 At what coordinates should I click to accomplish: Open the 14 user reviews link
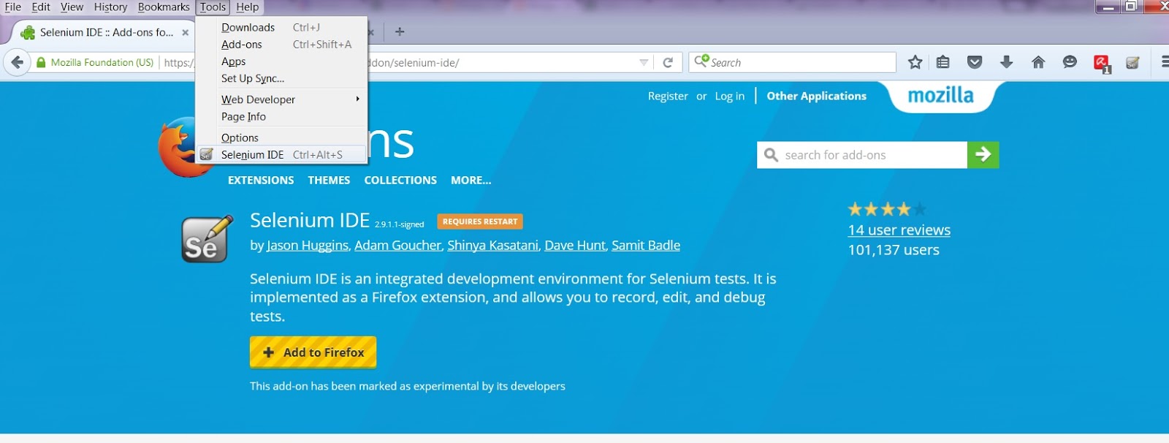tap(899, 230)
